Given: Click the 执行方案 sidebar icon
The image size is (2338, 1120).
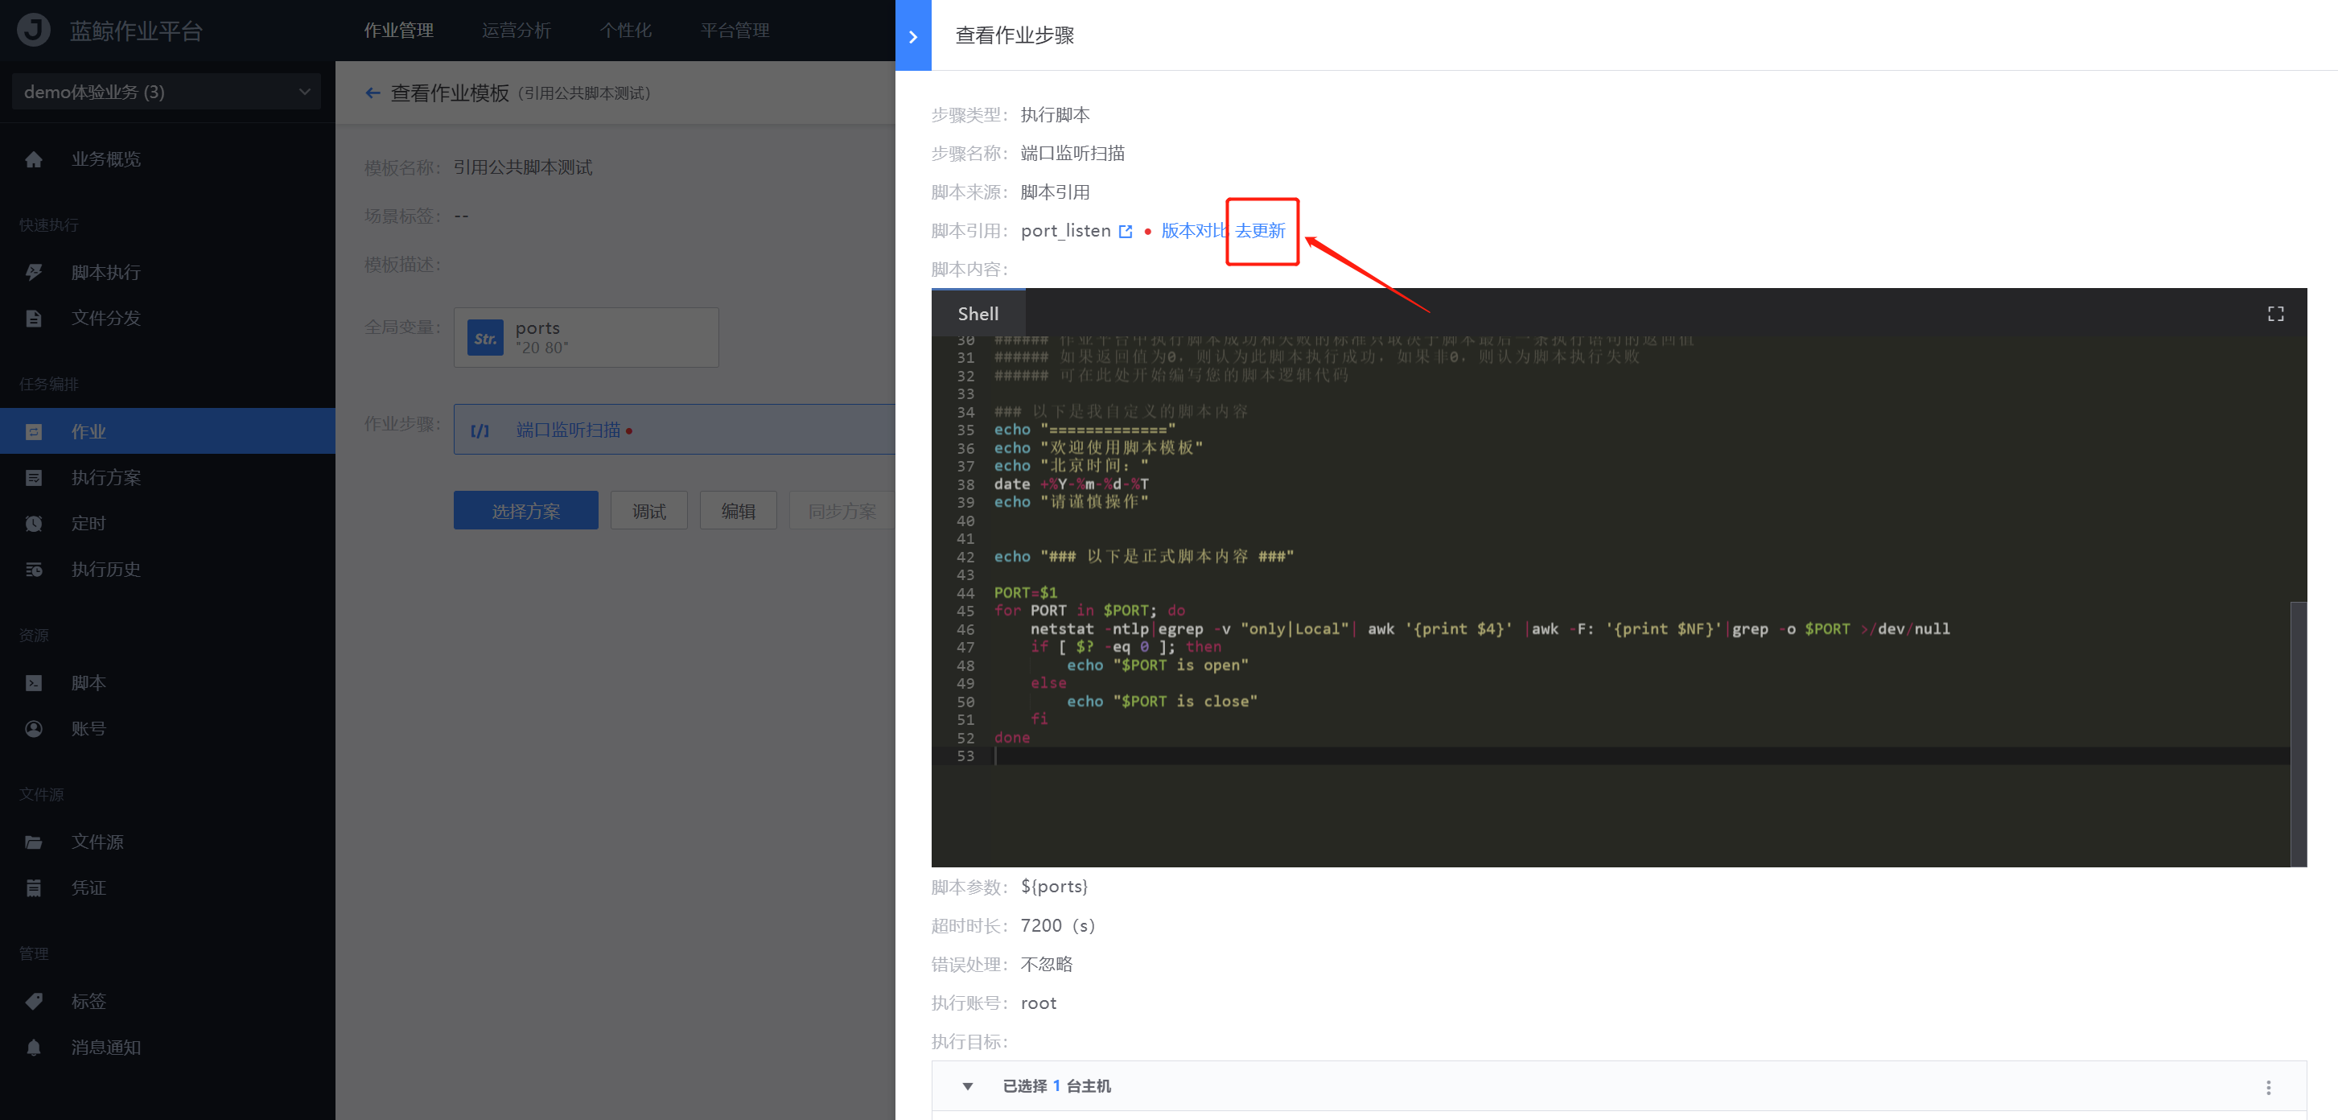Looking at the screenshot, I should (34, 477).
